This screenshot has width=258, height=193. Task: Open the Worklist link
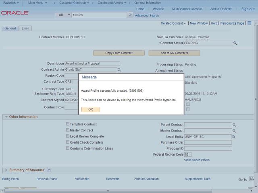[158, 9]
